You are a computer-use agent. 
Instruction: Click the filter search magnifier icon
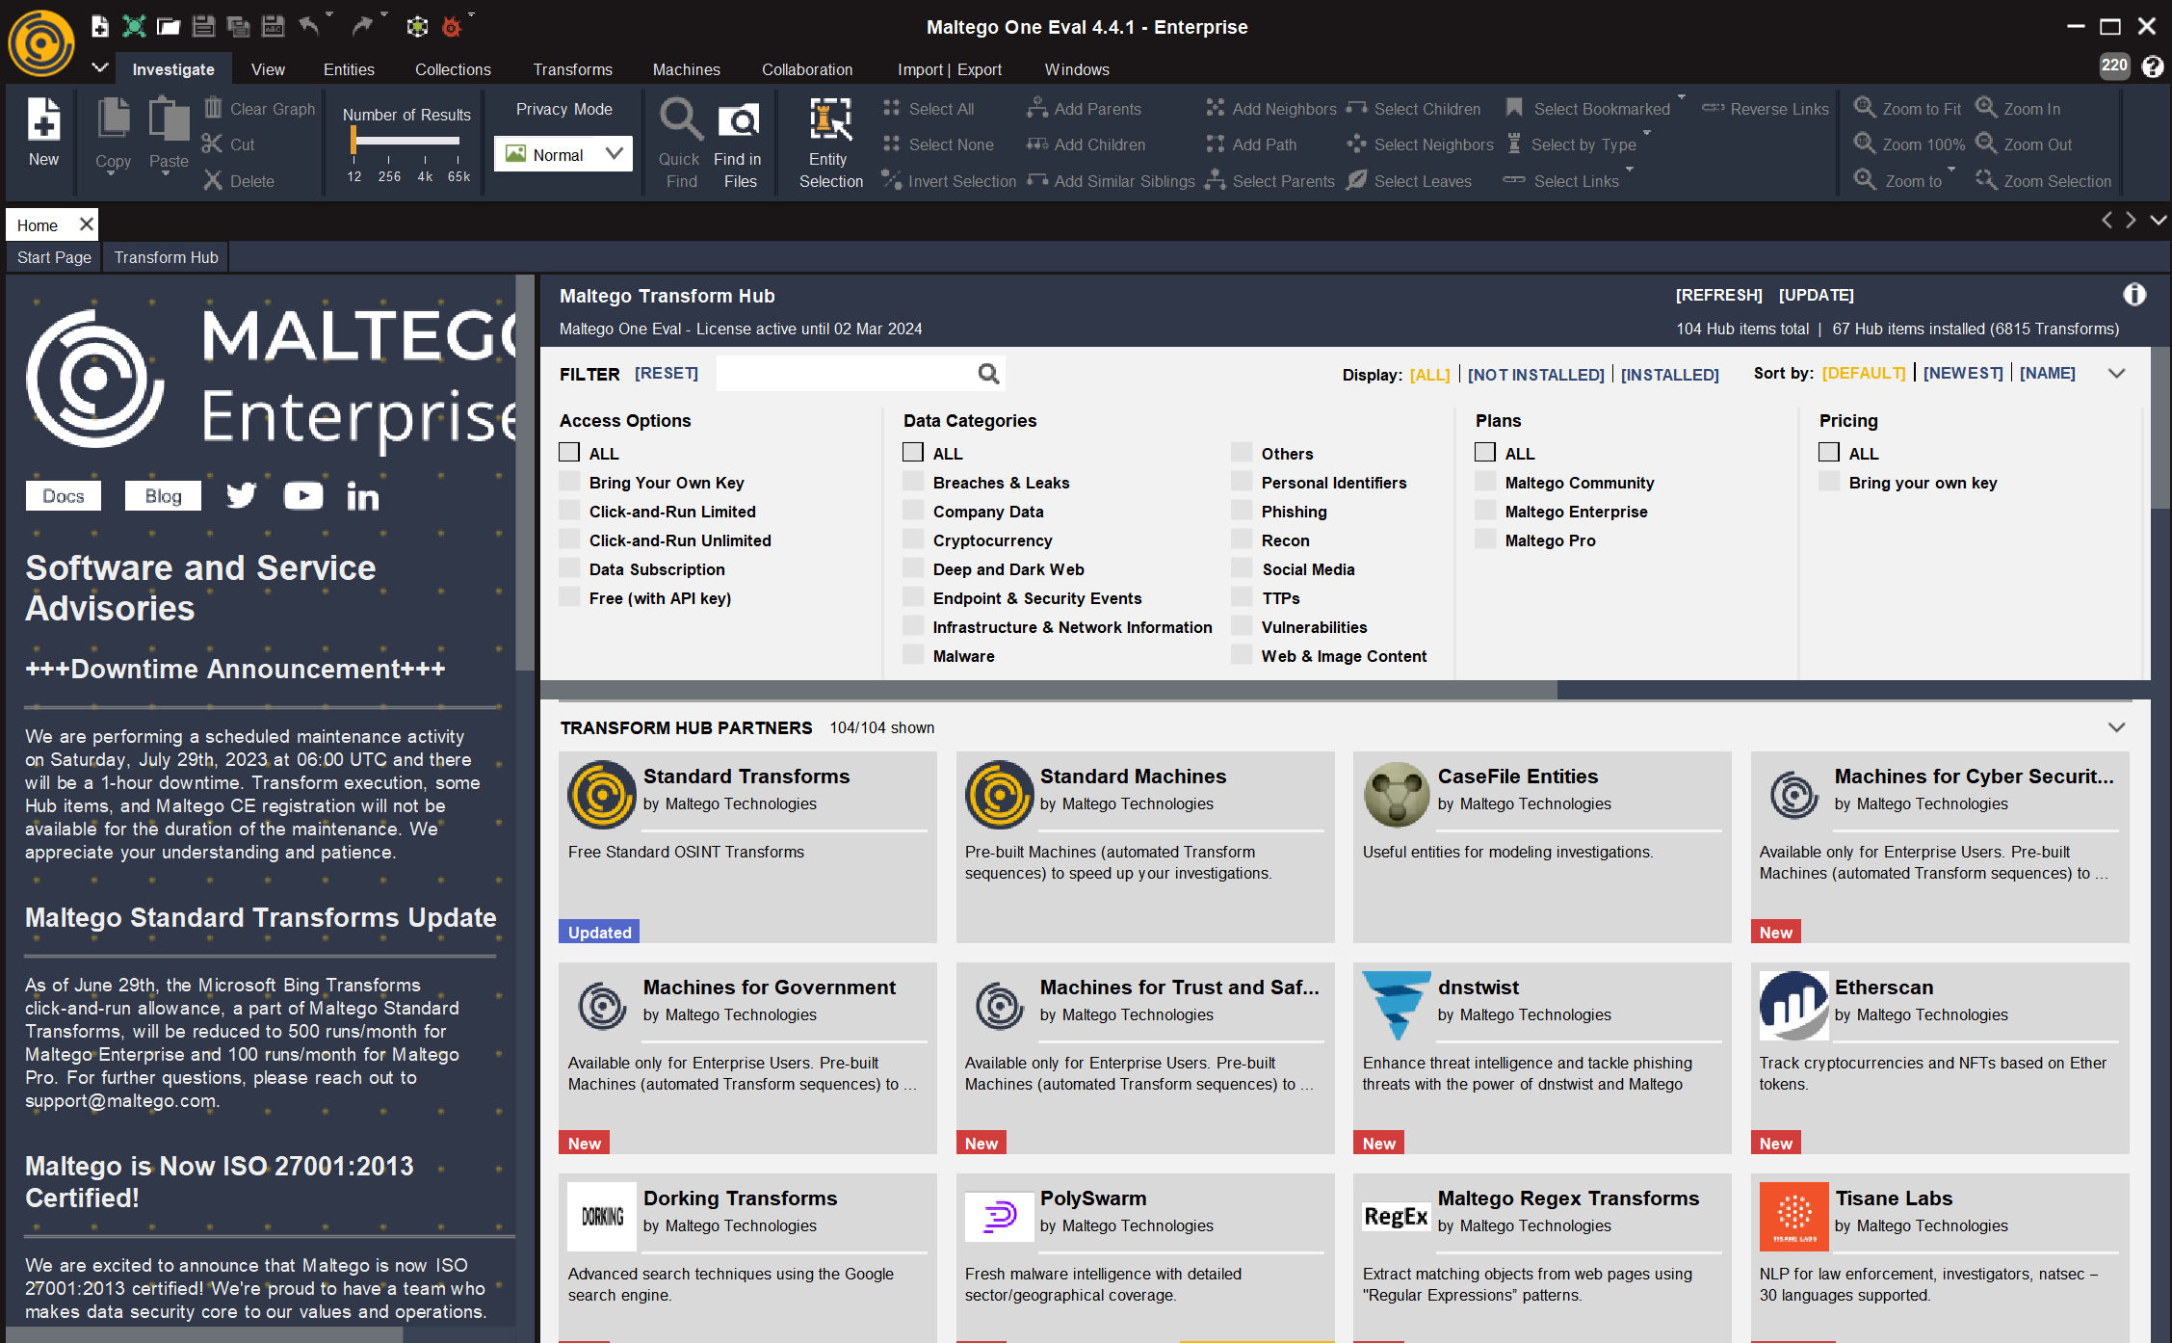tap(988, 374)
